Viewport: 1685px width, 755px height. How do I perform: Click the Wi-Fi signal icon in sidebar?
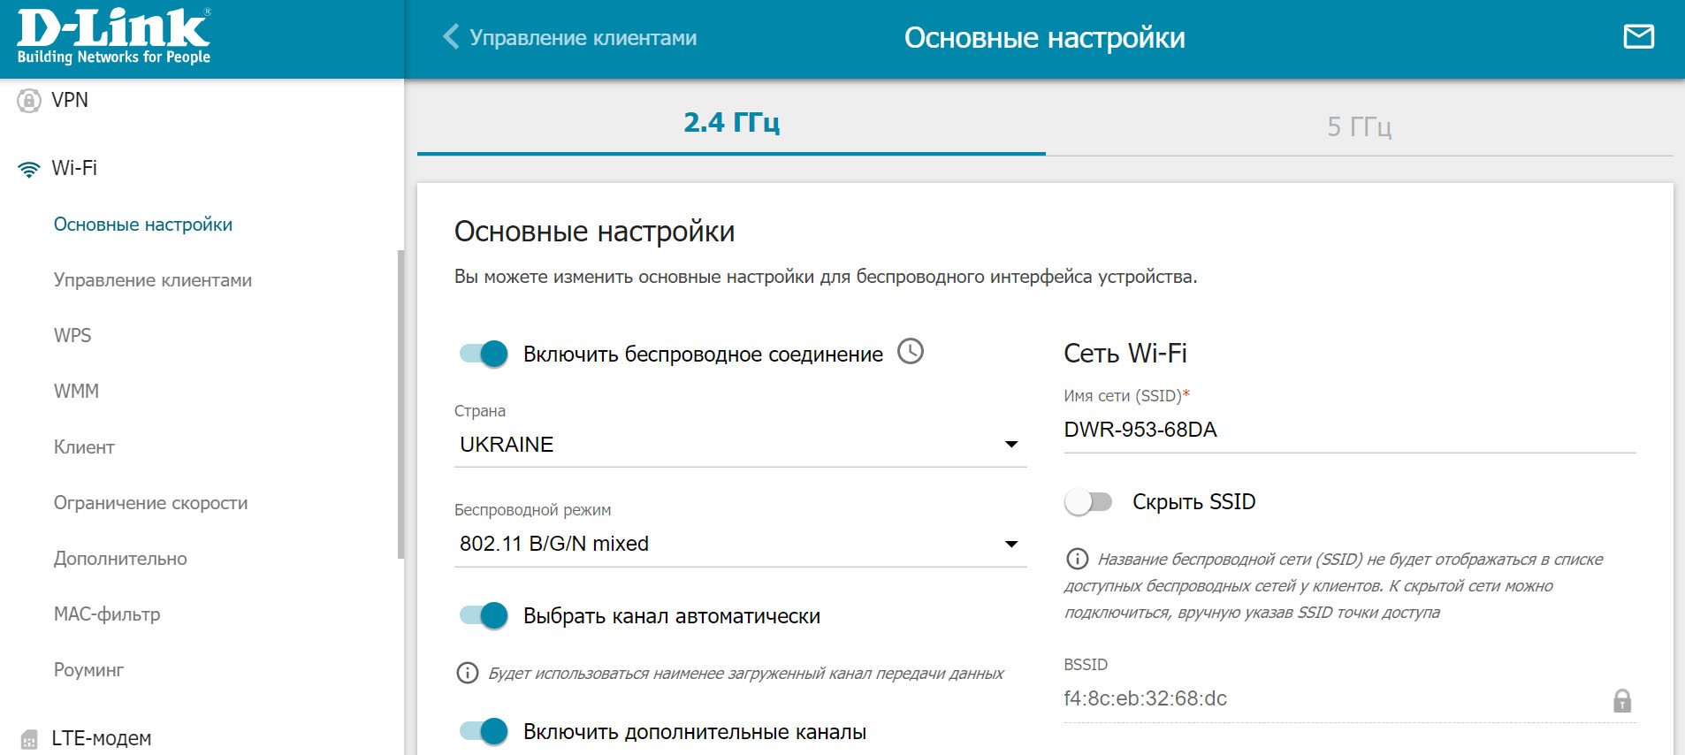click(29, 169)
